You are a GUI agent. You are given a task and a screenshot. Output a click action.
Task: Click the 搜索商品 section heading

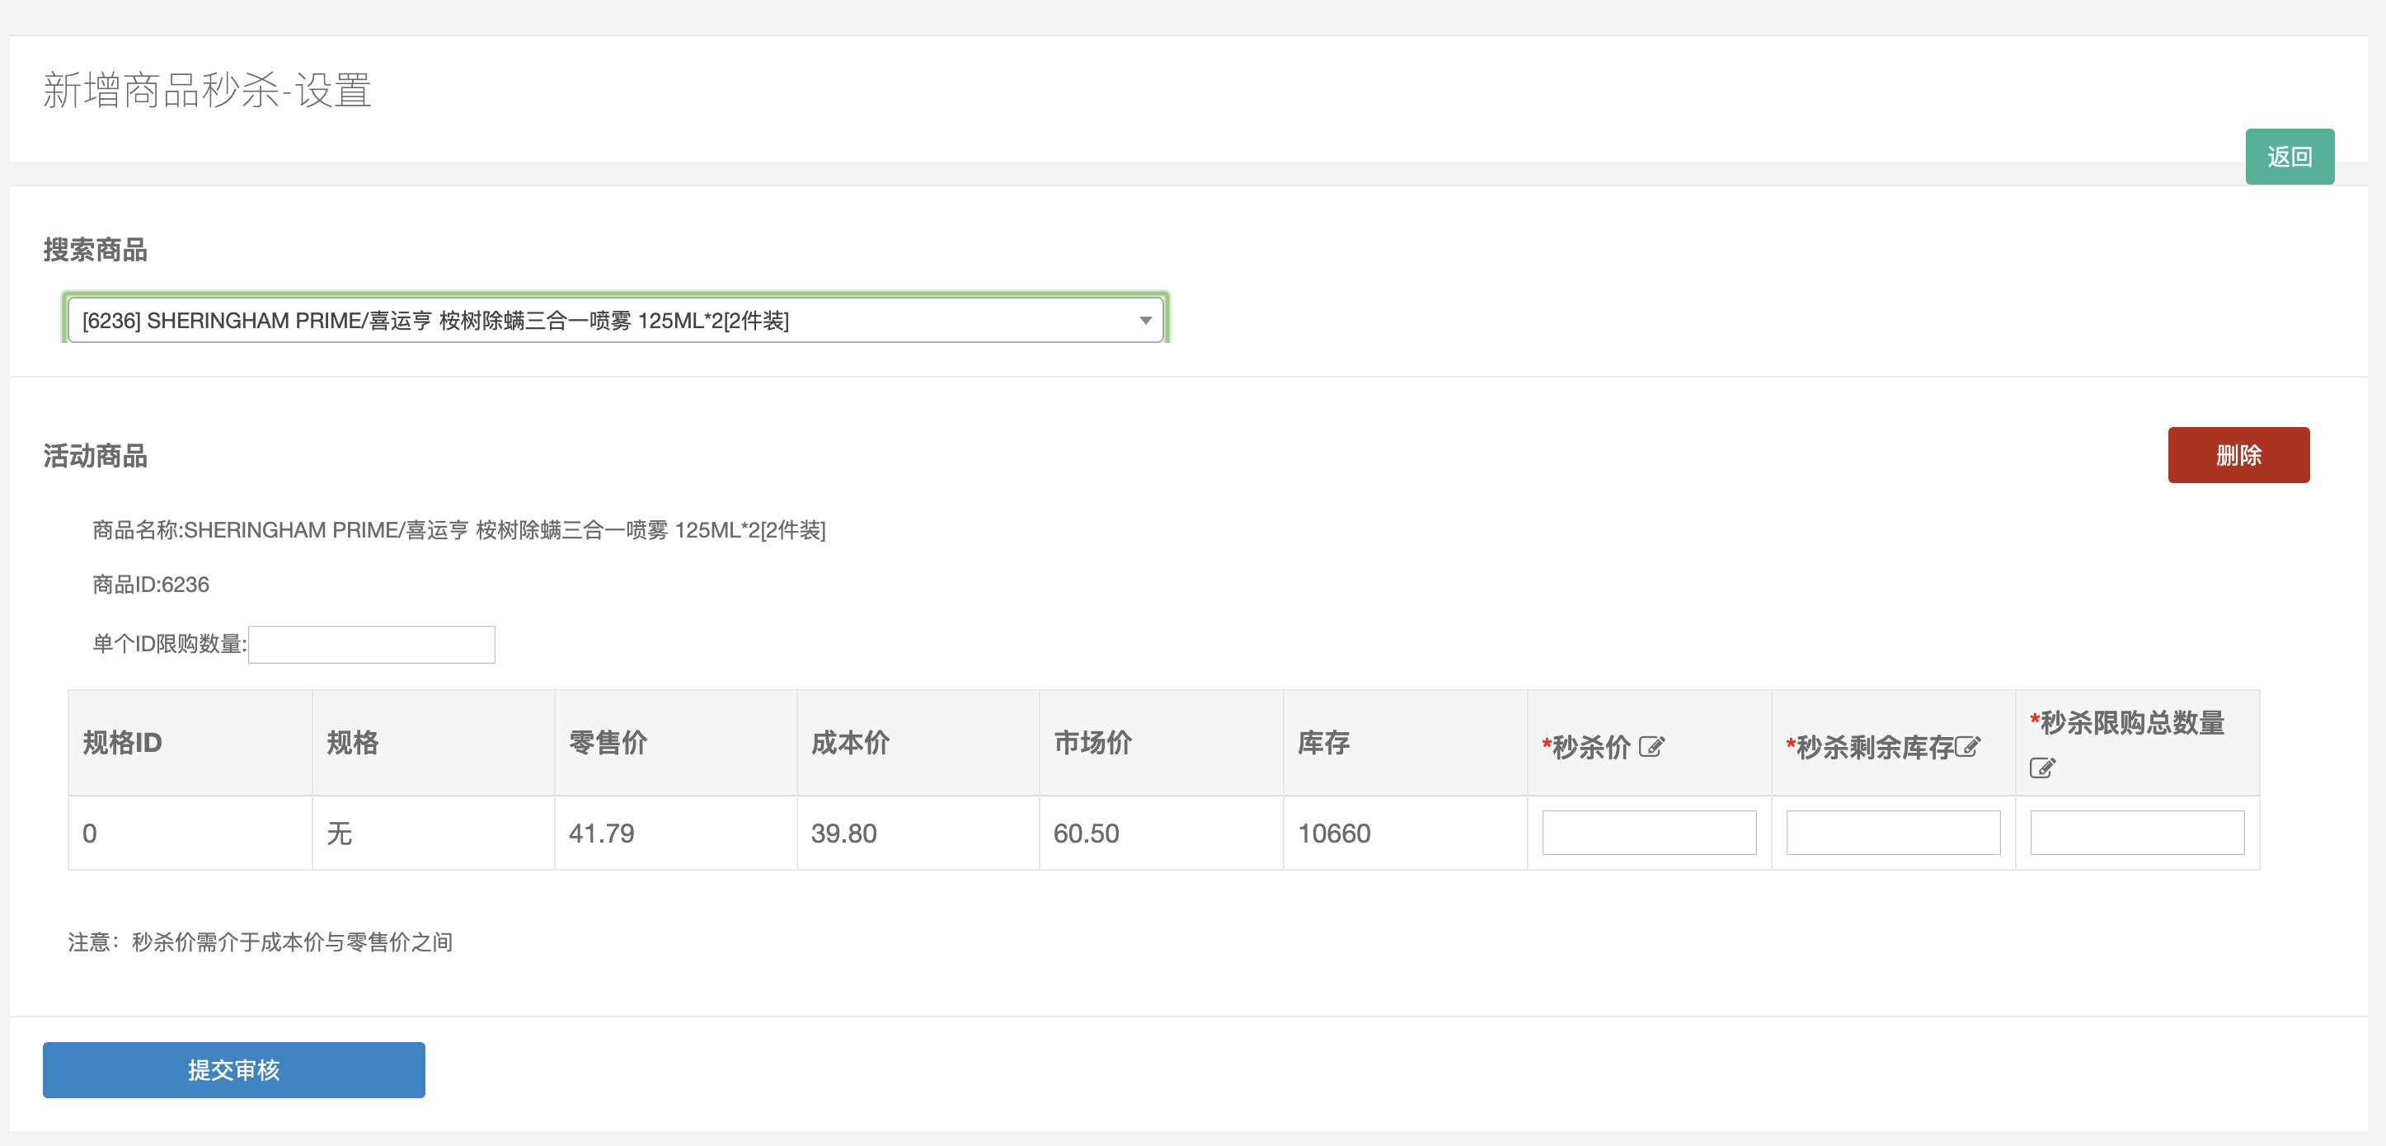click(x=96, y=250)
